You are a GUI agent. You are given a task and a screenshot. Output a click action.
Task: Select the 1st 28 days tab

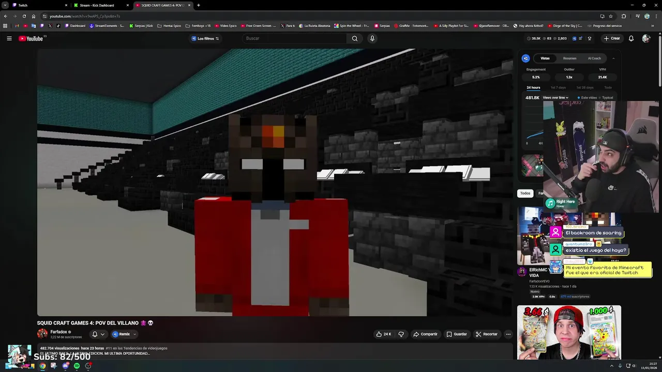coord(584,87)
